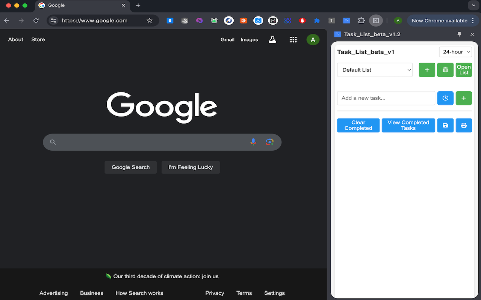
Task: Open the Store link on Google
Action: tap(38, 39)
